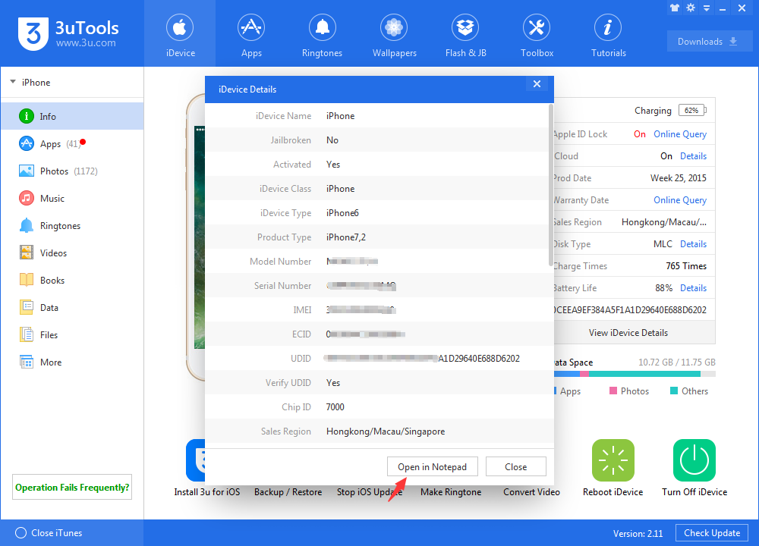Viewport: 759px width, 546px height.
Task: Click the iDevice Type value "iPhone6"
Action: pos(342,213)
